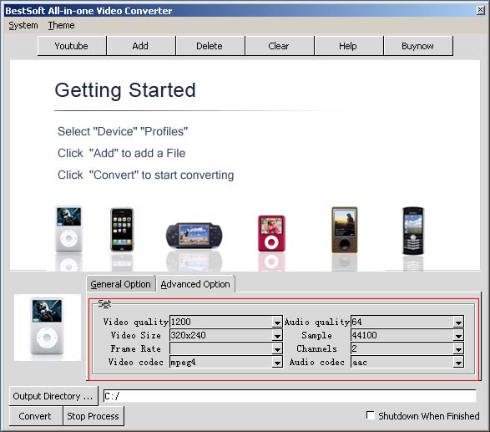This screenshot has width=490, height=432.
Task: Expand the Frame Rate dropdown
Action: [x=277, y=348]
